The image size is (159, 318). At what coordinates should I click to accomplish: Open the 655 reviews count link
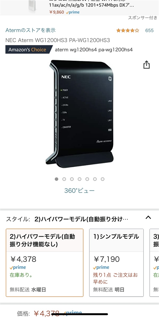149,31
